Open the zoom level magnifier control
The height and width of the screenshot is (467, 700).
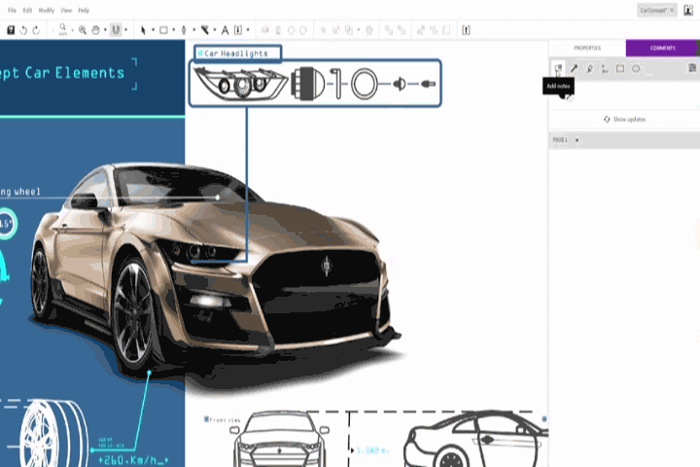pyautogui.click(x=63, y=30)
